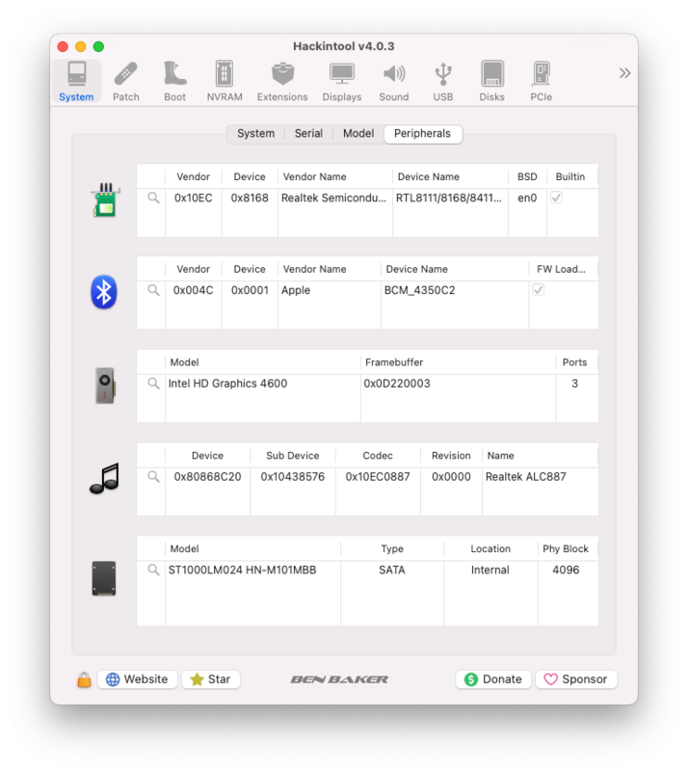Click the BSD column header
The width and height of the screenshot is (688, 771).
527,176
